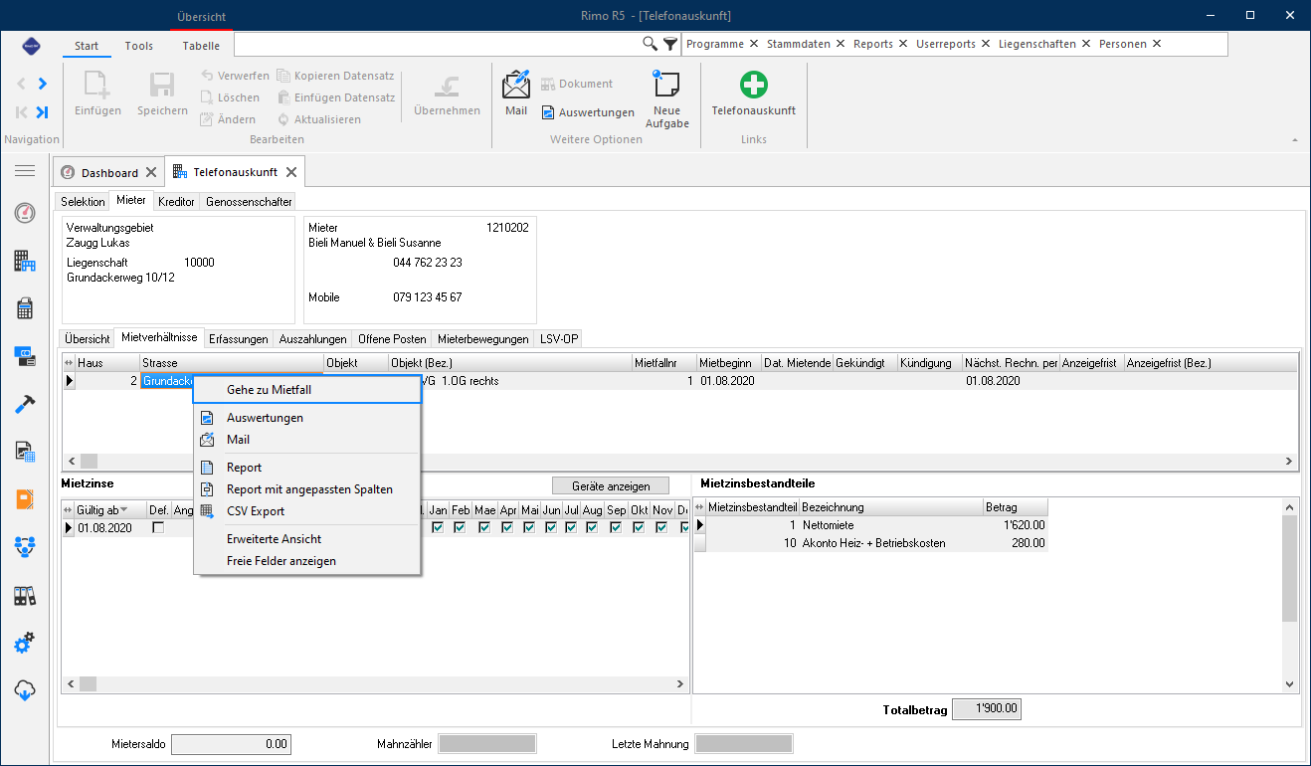Jump to the last record arrow
This screenshot has height=766, width=1311.
(x=43, y=112)
